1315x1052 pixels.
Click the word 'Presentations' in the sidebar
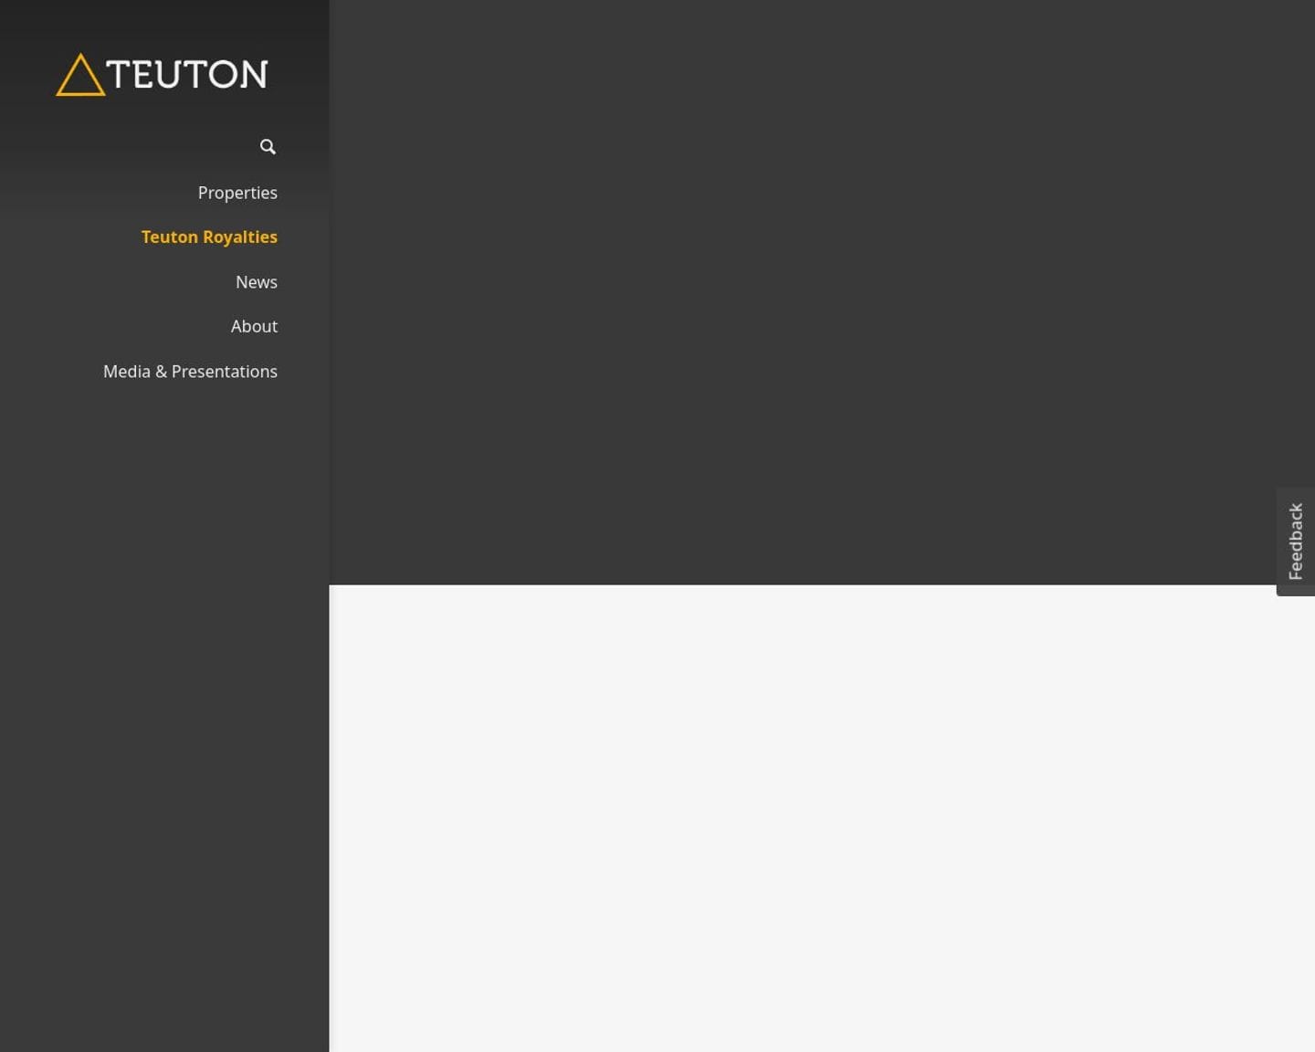[225, 372]
